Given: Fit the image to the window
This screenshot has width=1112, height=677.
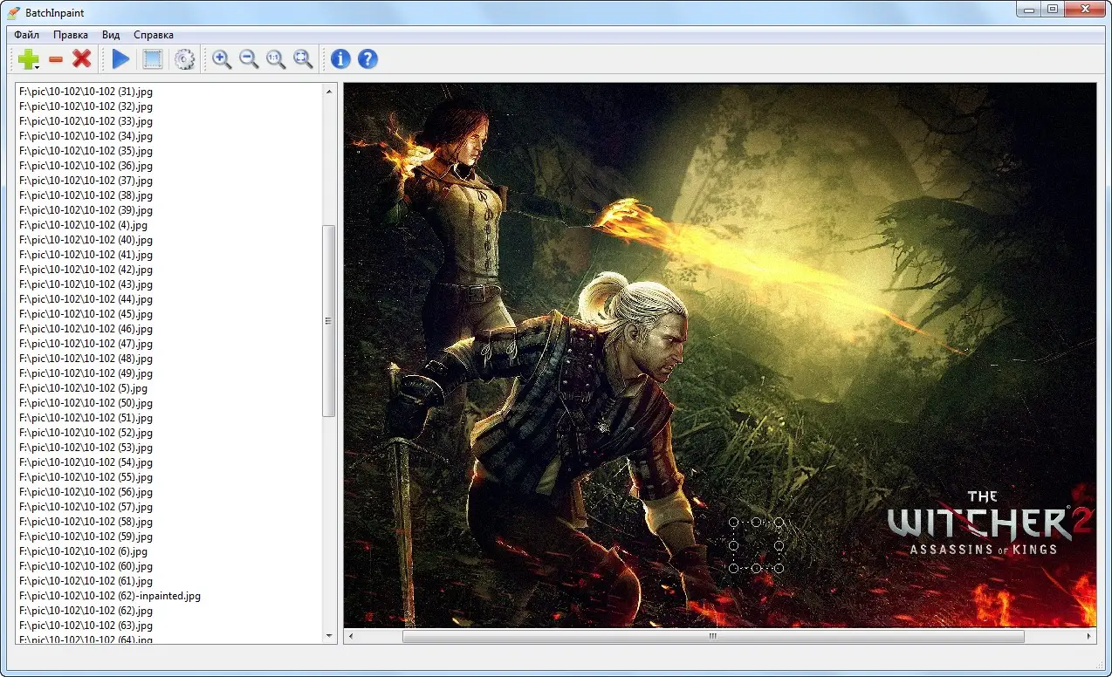Looking at the screenshot, I should [303, 59].
